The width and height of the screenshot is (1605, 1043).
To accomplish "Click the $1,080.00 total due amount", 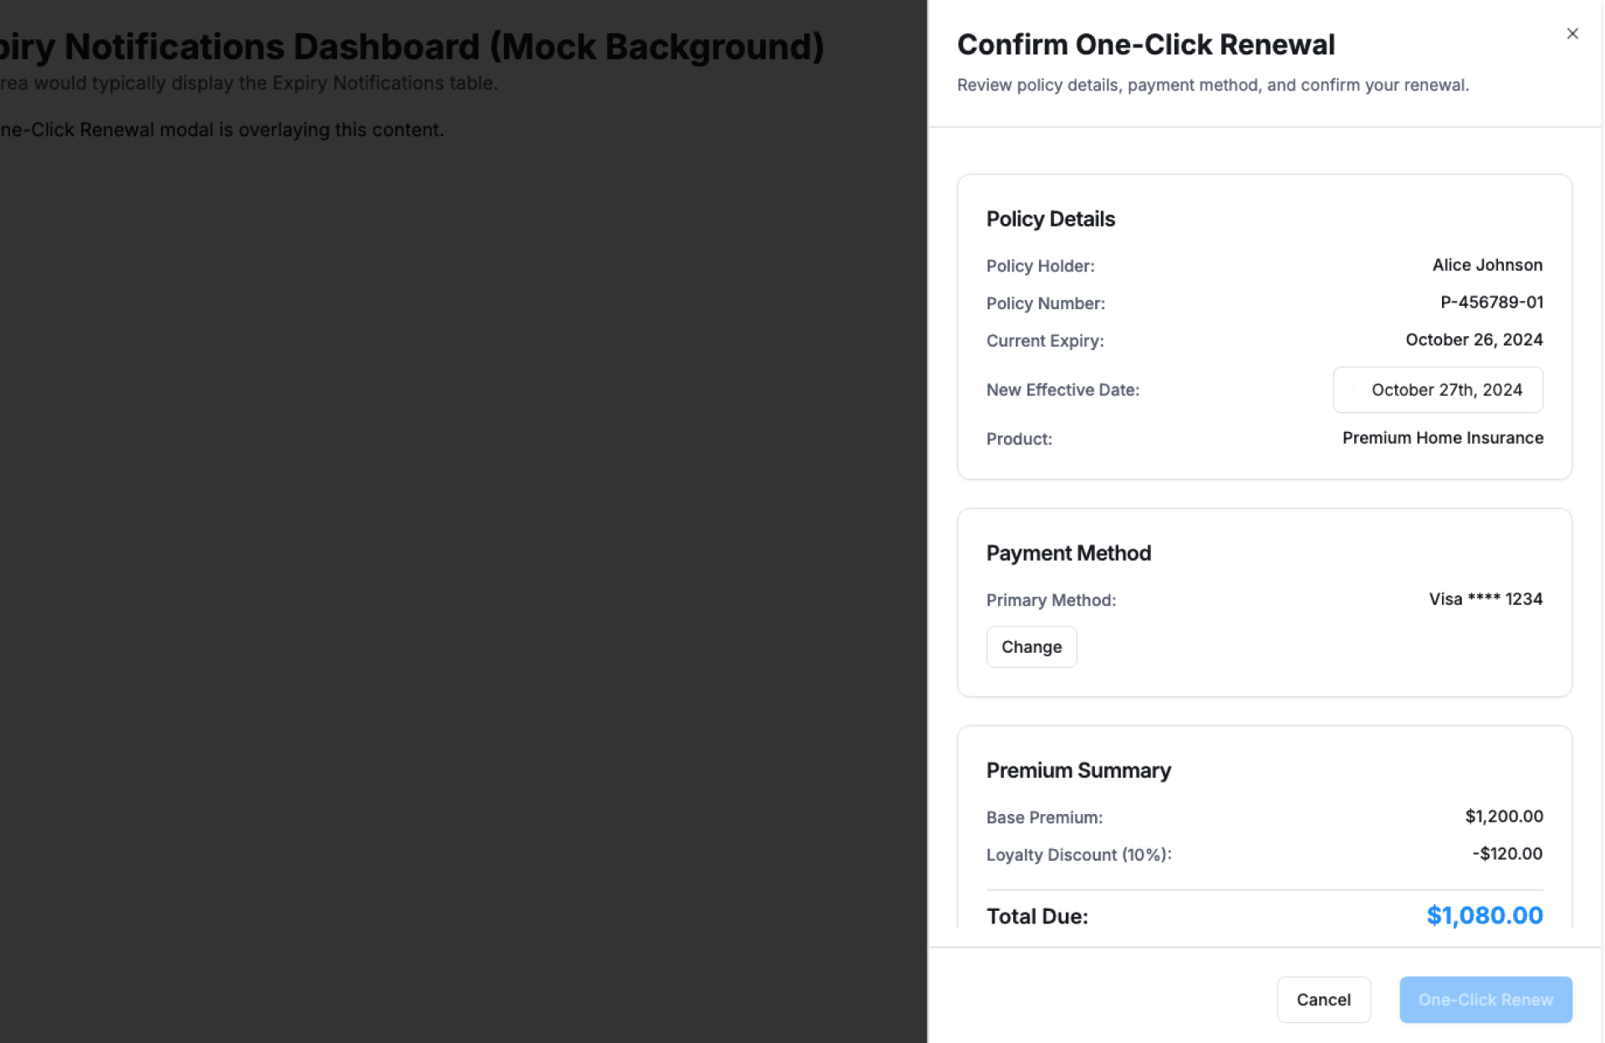I will (1484, 916).
